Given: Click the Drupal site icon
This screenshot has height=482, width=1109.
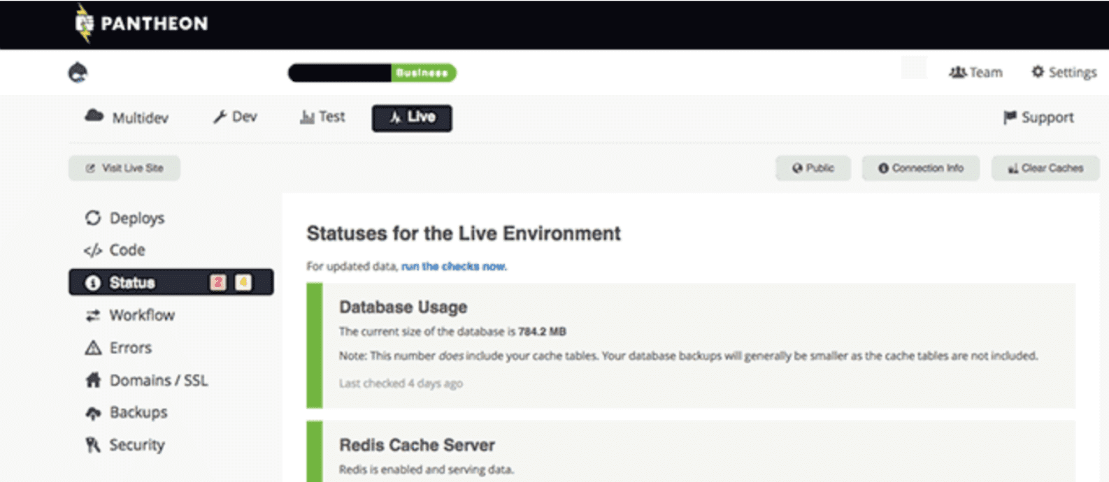Looking at the screenshot, I should (x=78, y=73).
